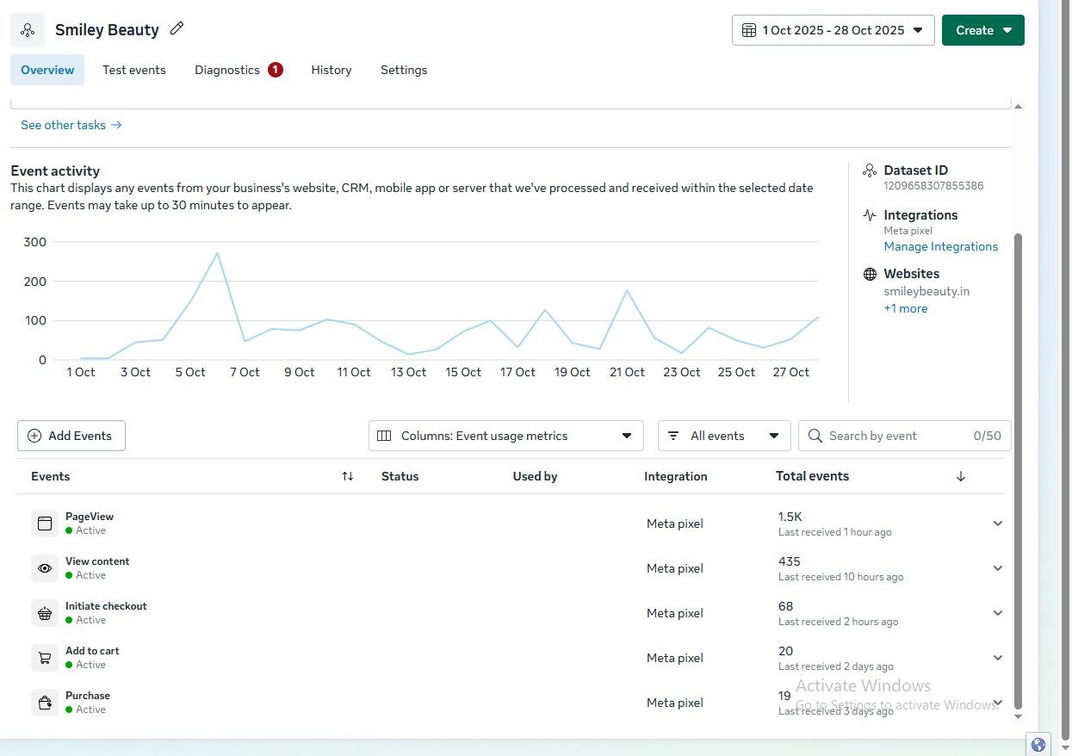Click the 435 View content total
Screen dimensions: 1072x756
click(x=789, y=561)
